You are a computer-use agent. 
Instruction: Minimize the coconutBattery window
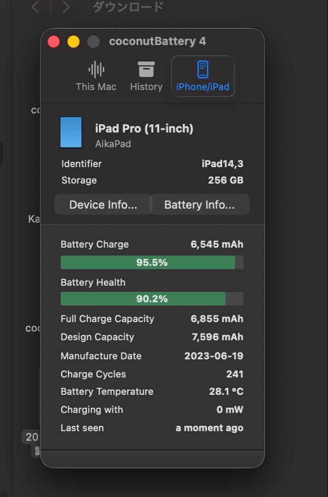[74, 41]
